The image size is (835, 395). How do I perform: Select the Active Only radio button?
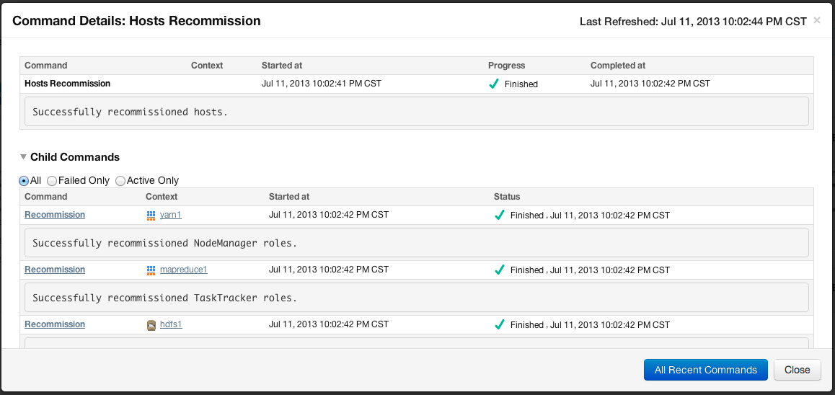[120, 181]
